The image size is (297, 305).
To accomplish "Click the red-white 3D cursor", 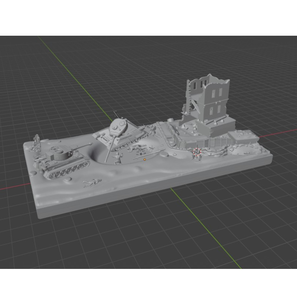I will (x=197, y=152).
